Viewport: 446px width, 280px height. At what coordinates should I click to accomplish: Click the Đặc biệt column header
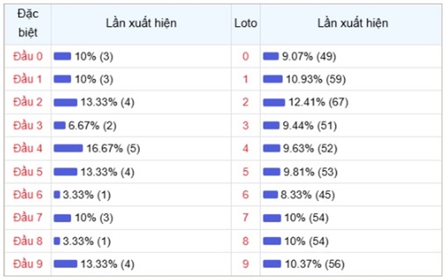click(x=28, y=23)
